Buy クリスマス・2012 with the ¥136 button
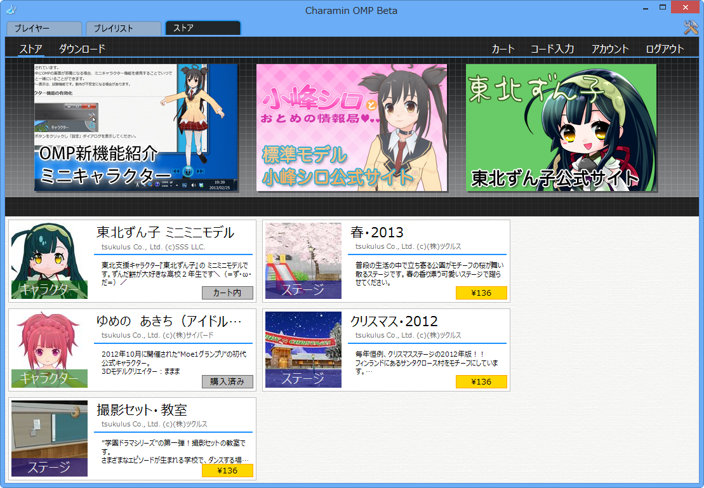 coord(481,381)
